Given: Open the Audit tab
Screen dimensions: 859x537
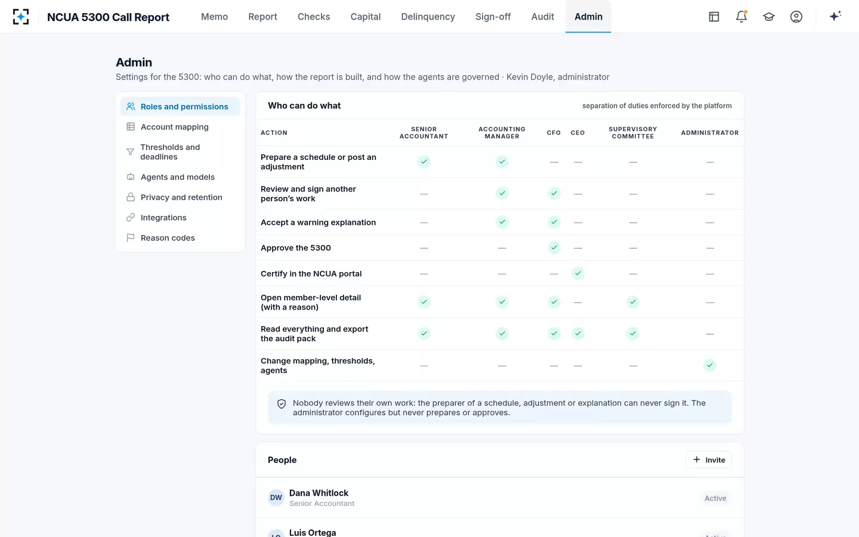Looking at the screenshot, I should pyautogui.click(x=543, y=17).
